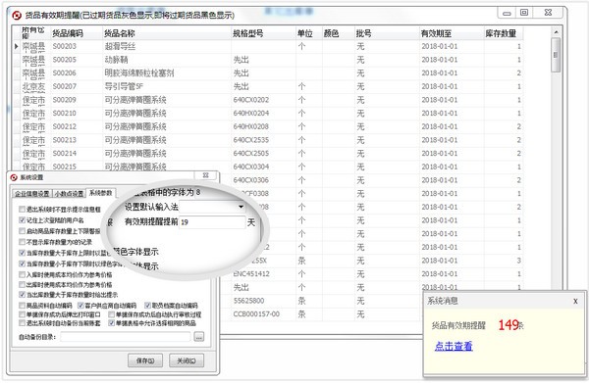The width and height of the screenshot is (589, 383).
Task: Select the 系统参数 tab
Action: click(101, 193)
